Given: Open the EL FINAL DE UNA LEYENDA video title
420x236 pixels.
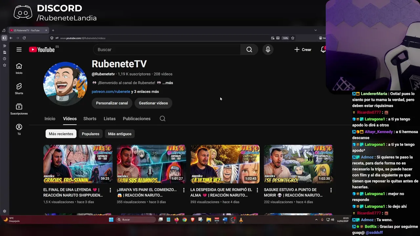Looking at the screenshot, I should click(74, 192).
